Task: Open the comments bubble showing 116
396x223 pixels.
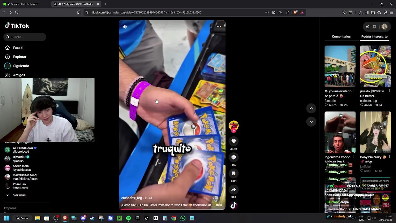Action: click(x=234, y=157)
